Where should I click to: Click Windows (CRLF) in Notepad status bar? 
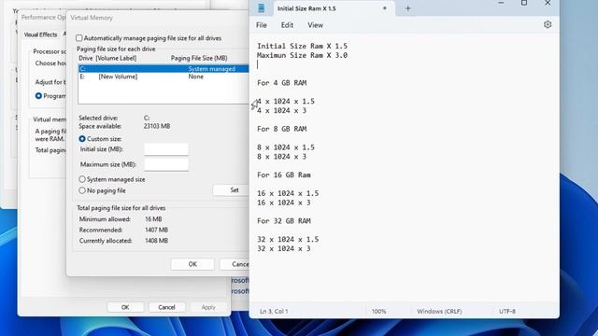(x=439, y=311)
